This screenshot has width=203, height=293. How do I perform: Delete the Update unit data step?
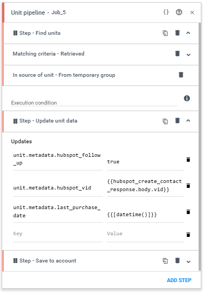(x=177, y=121)
